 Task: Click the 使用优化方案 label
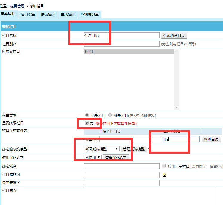13,158
